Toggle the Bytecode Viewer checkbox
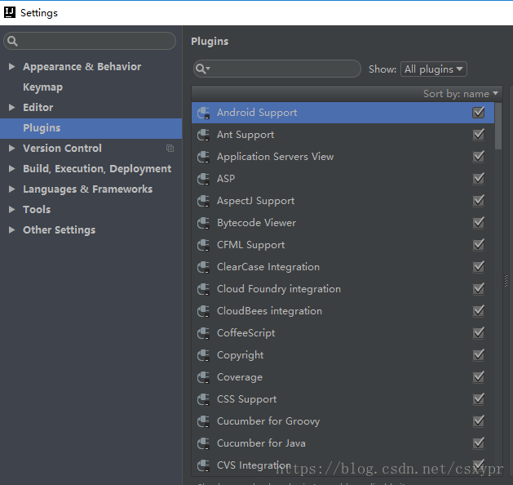The height and width of the screenshot is (485, 513). pyautogui.click(x=478, y=223)
